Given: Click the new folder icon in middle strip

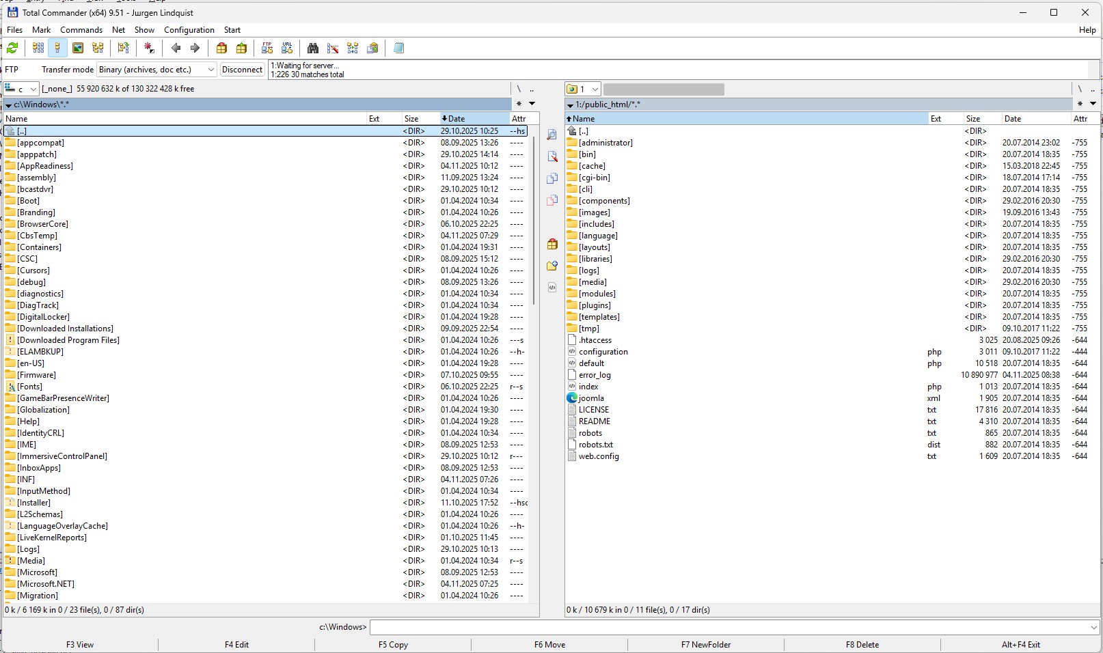Looking at the screenshot, I should [552, 266].
